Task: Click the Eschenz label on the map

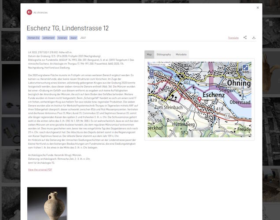Action: click(x=214, y=95)
